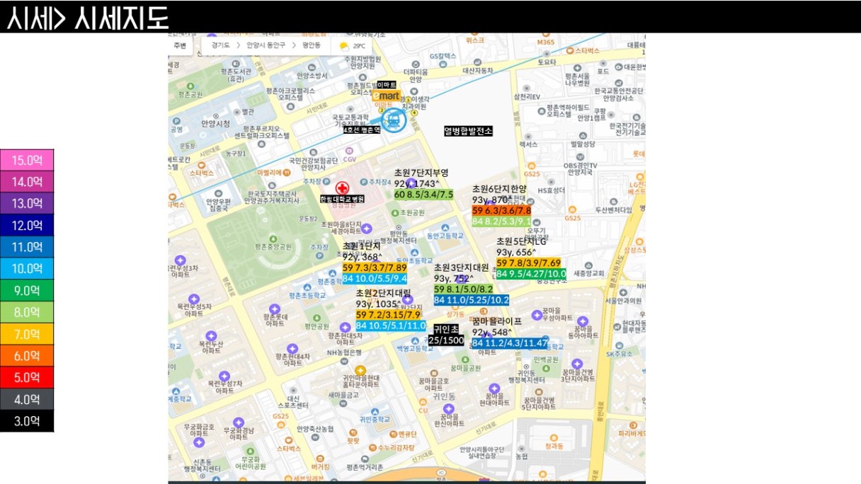Select the 세경아파트 purple marker
Screen dimensions: 861x484
pyautogui.click(x=367, y=228)
